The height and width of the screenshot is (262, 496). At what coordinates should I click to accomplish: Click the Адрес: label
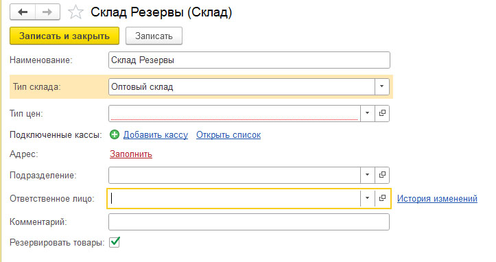[24, 154]
